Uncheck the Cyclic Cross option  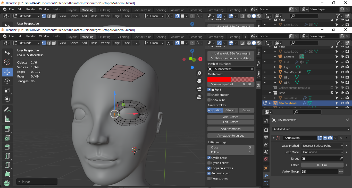click(x=209, y=158)
